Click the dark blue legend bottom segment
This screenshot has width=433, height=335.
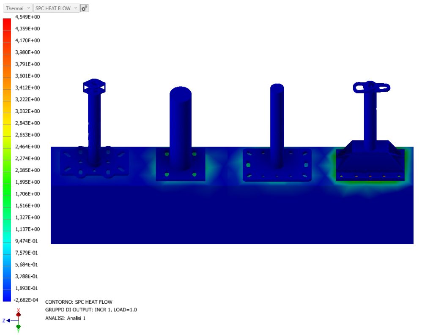(x=7, y=296)
